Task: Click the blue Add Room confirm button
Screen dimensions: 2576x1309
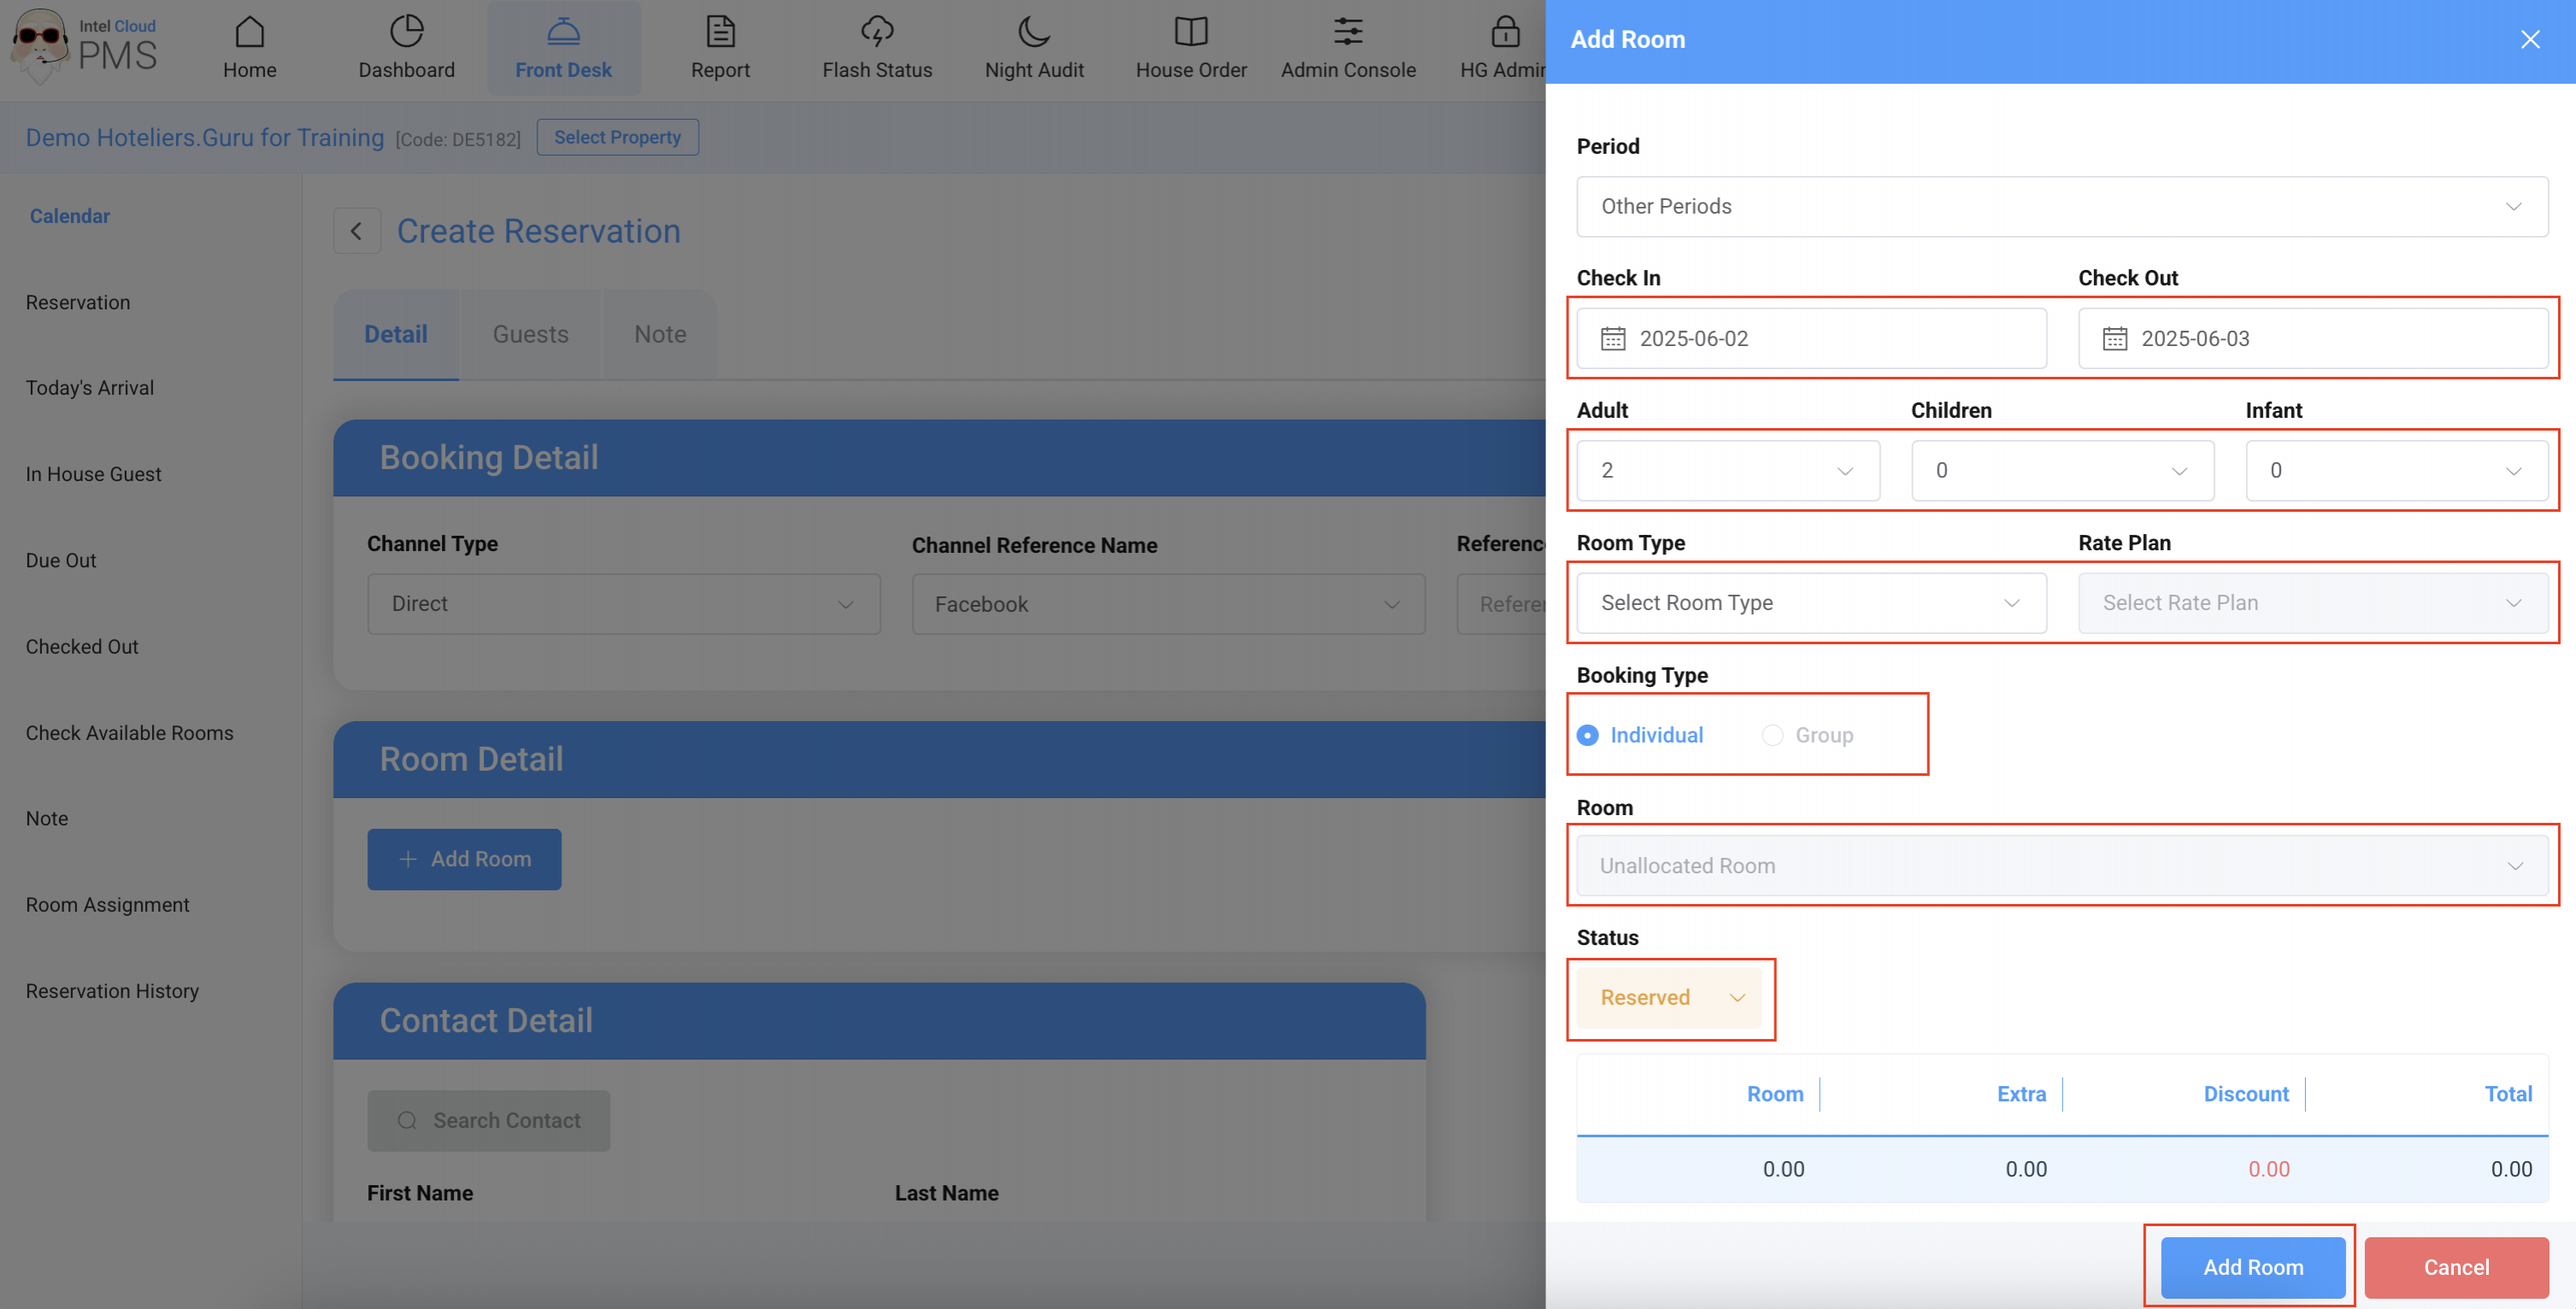Action: (x=2252, y=1267)
